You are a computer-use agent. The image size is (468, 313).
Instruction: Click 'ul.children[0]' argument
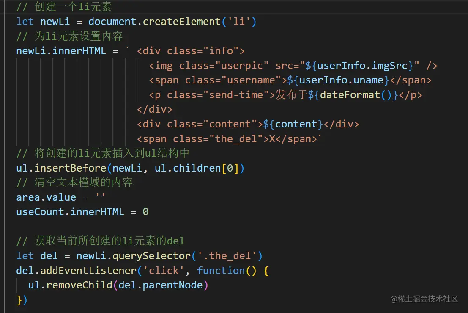tap(197, 168)
